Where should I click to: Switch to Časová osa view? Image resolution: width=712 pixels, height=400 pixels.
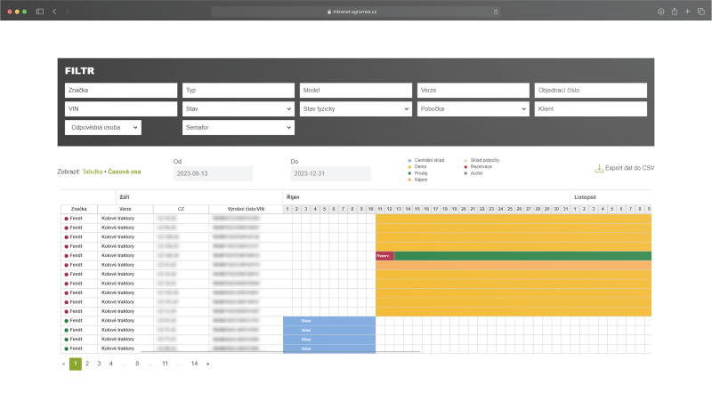pos(125,170)
